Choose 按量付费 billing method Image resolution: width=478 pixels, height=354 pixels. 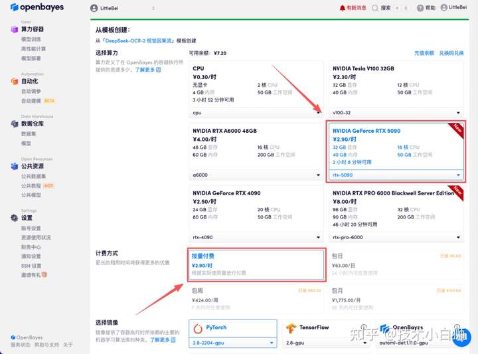[256, 264]
